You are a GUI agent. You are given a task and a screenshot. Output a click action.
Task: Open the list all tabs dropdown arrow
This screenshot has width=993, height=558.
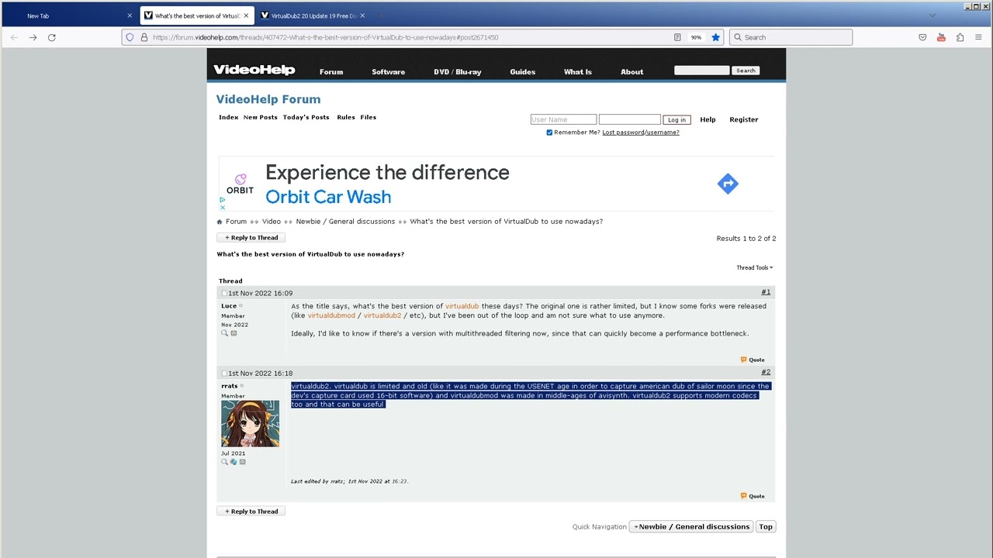(932, 15)
